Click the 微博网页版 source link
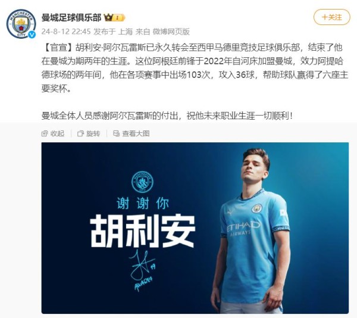Image resolution: width=357 pixels, height=318 pixels. [x=171, y=32]
